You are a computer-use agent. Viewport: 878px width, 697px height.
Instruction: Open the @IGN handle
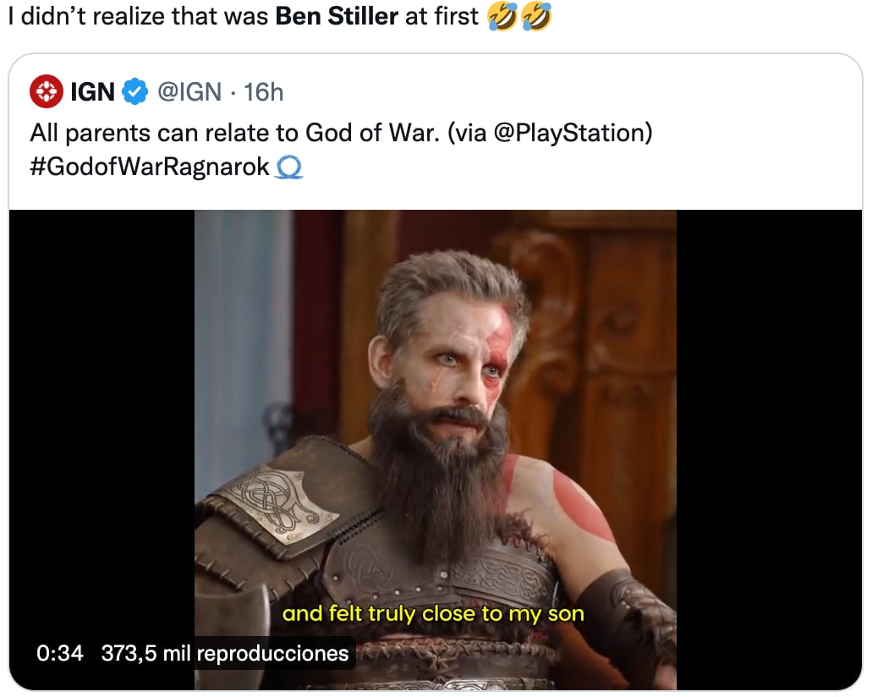pyautogui.click(x=190, y=91)
